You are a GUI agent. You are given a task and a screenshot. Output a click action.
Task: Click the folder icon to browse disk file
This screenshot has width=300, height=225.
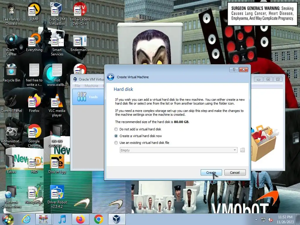242,150
